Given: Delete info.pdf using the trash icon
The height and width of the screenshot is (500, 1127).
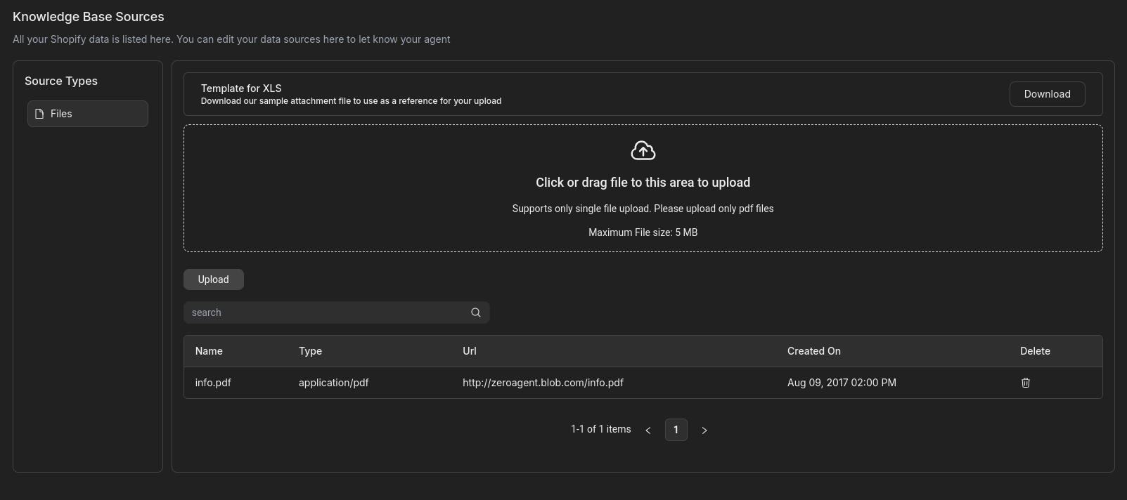Looking at the screenshot, I should 1025,383.
